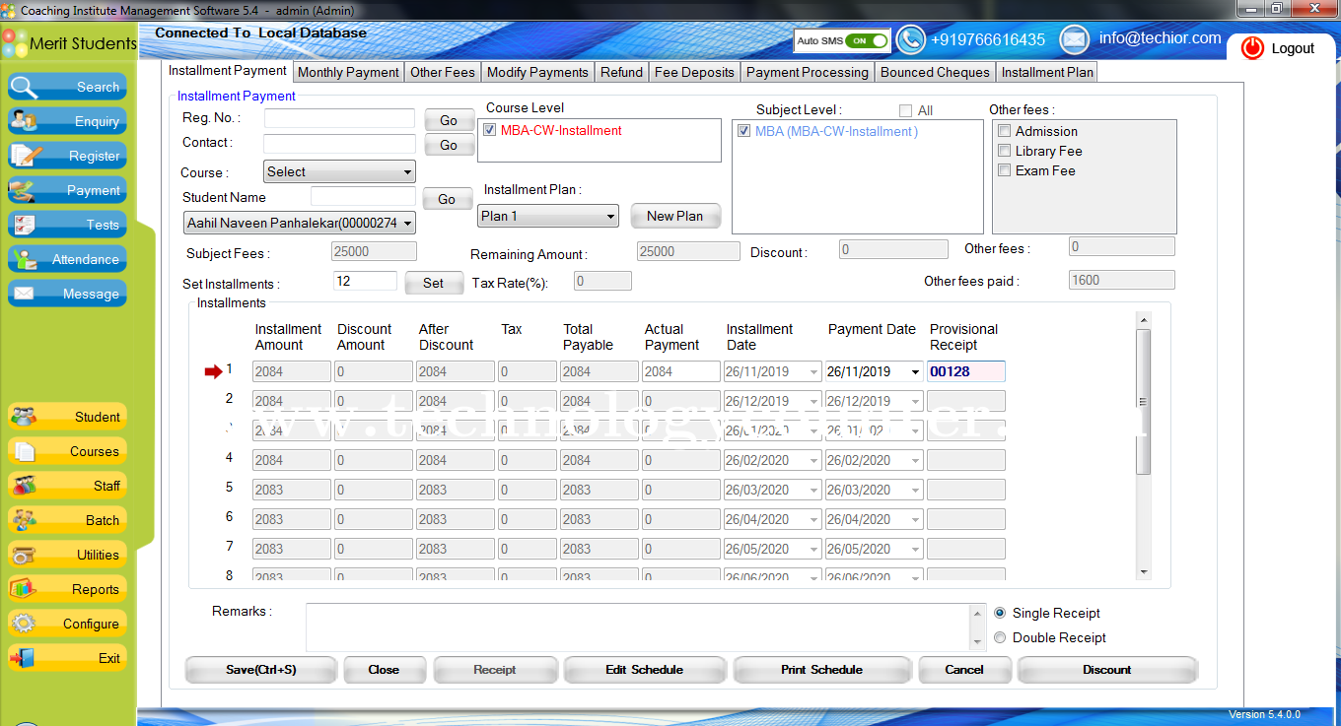Switch to Installment Plan tab
Image resolution: width=1341 pixels, height=726 pixels.
point(1047,72)
